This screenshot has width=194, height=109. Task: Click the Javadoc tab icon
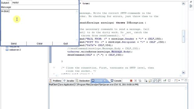click(x=64, y=81)
